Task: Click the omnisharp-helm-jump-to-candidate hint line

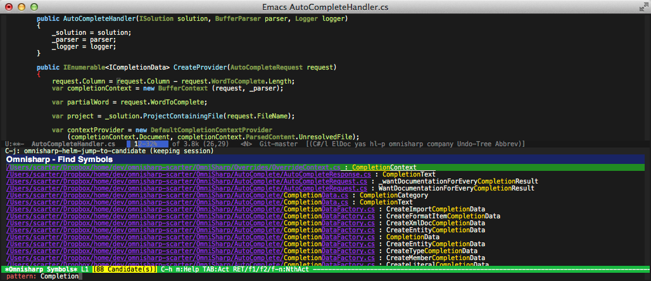Action: click(109, 151)
